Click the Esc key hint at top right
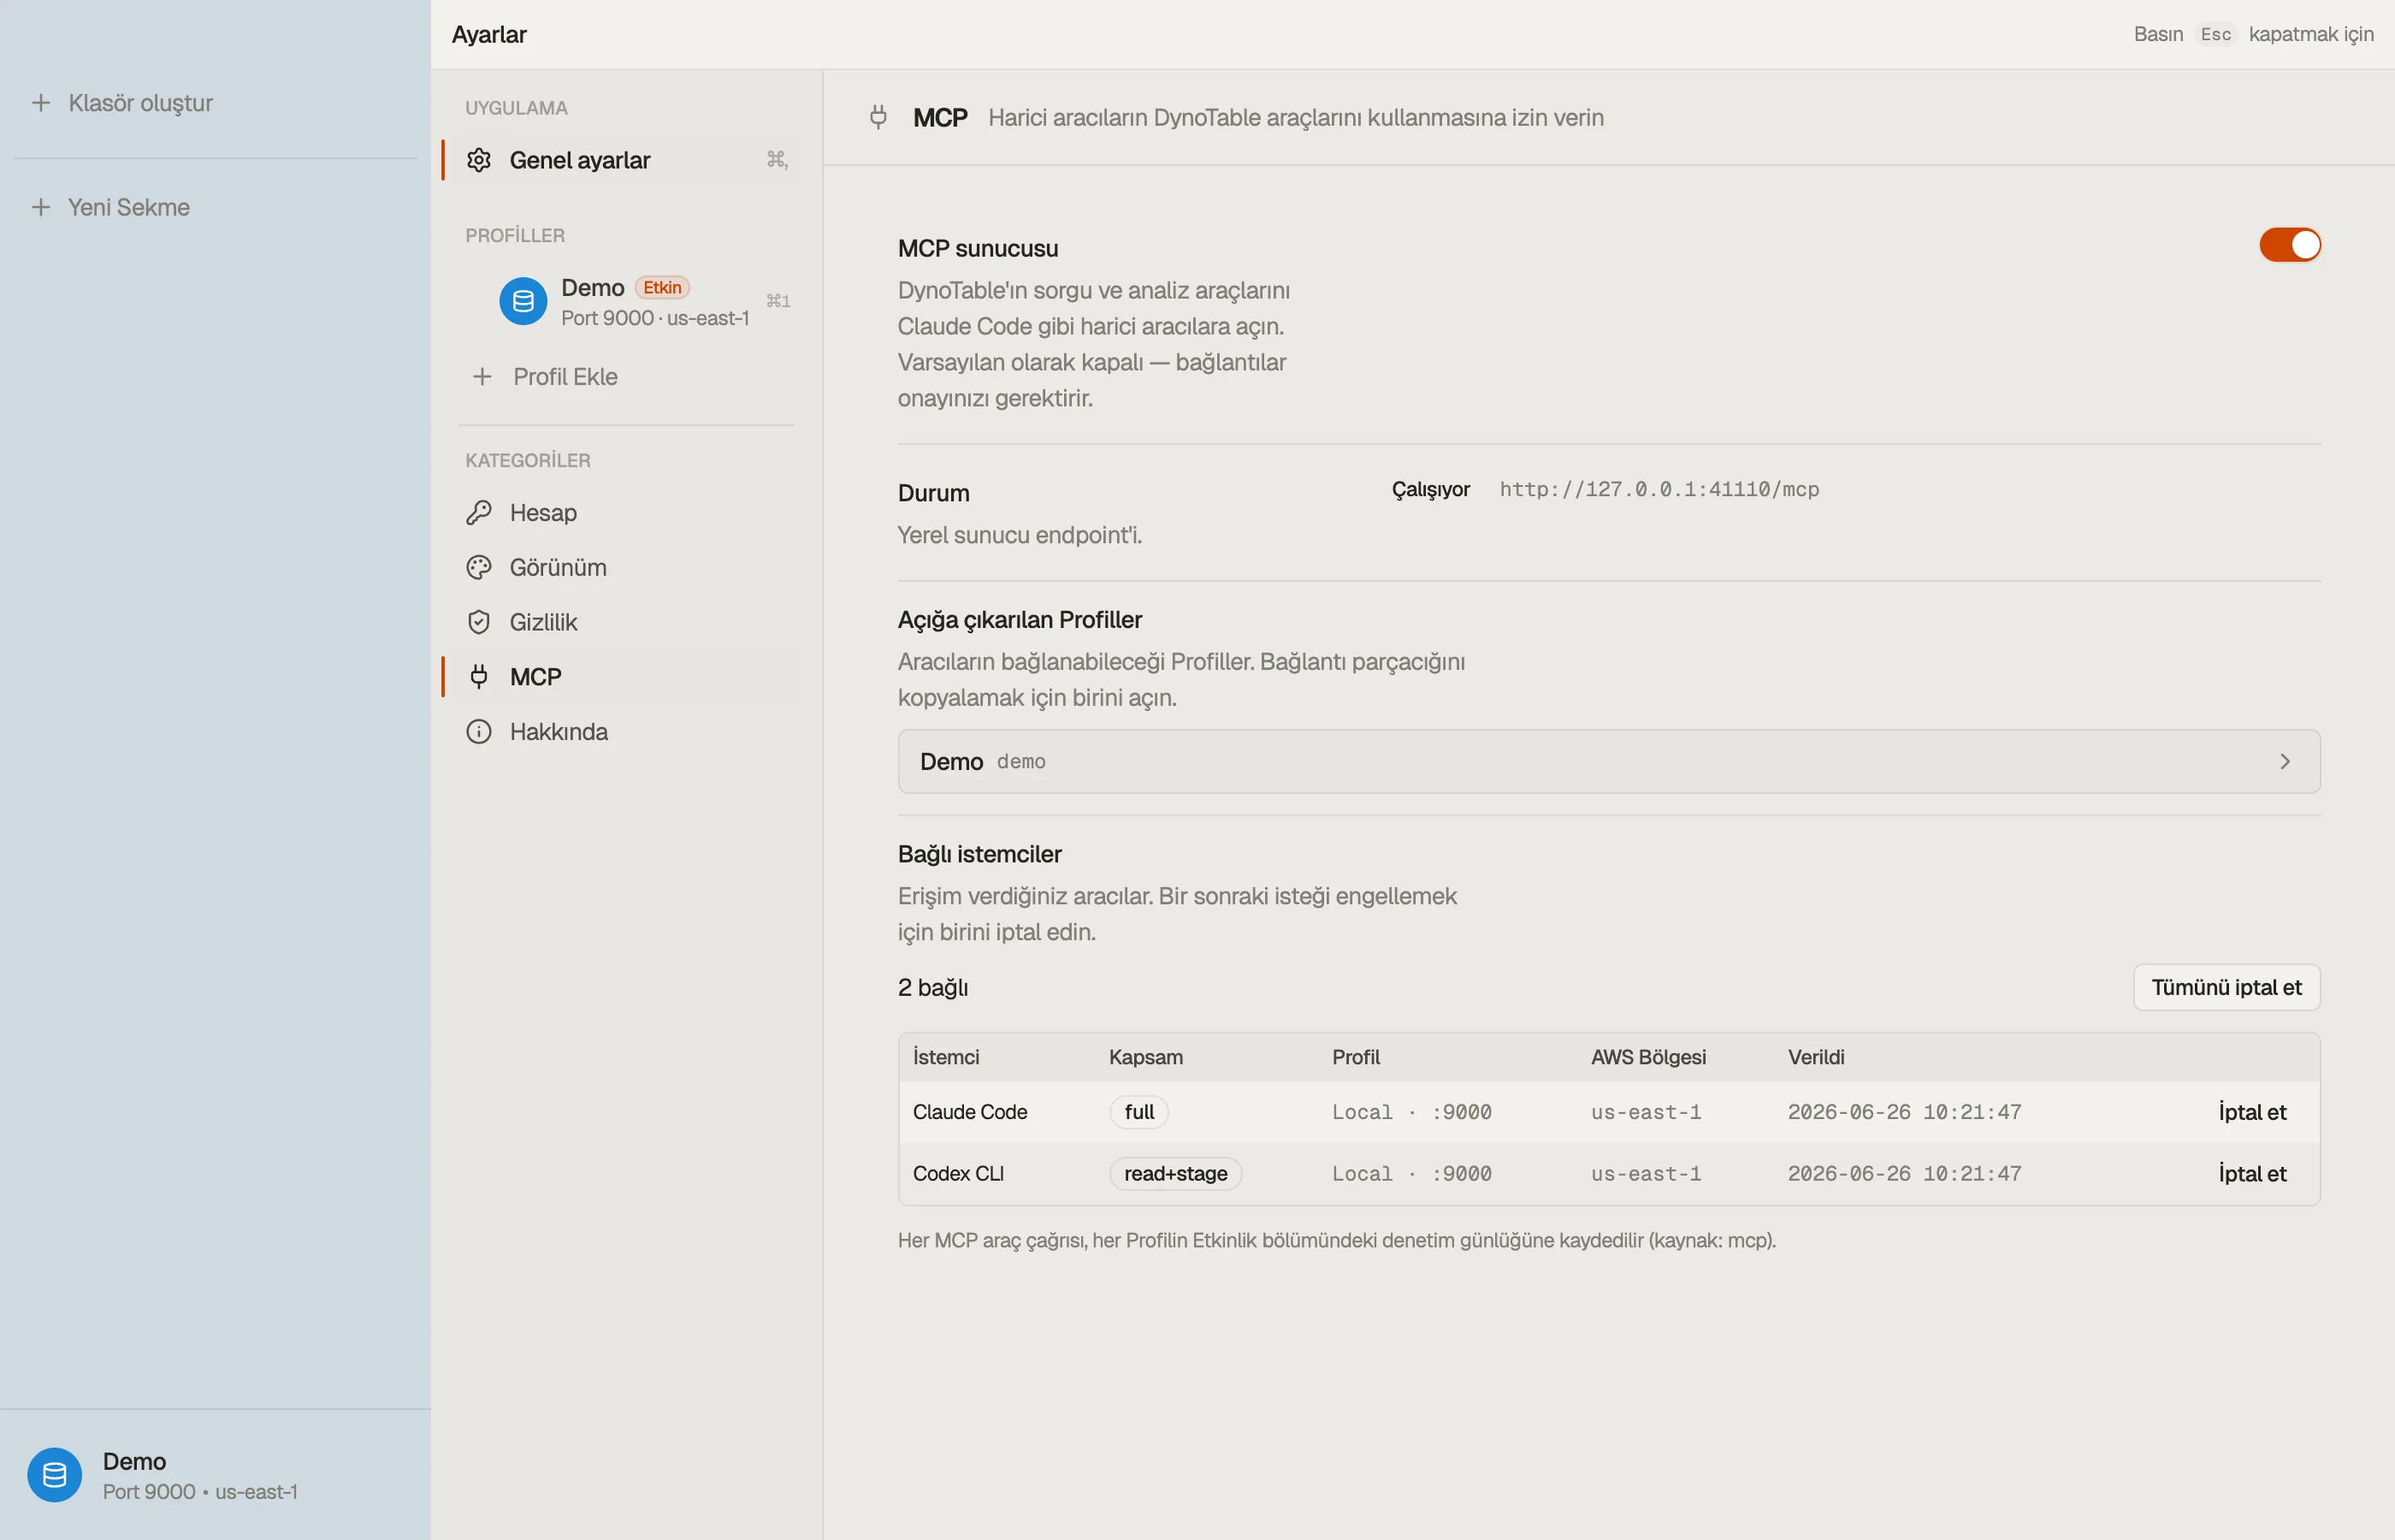 pyautogui.click(x=2215, y=34)
